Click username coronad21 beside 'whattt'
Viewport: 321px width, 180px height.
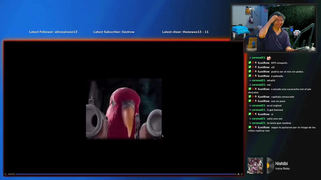tap(259, 80)
